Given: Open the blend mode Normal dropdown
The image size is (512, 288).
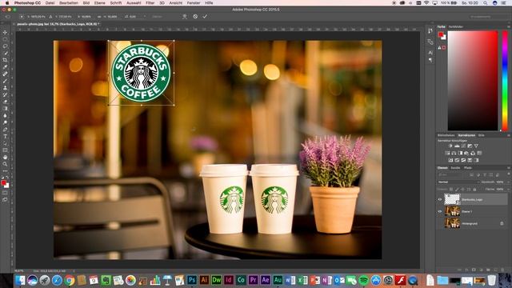Looking at the screenshot, I should (x=458, y=182).
